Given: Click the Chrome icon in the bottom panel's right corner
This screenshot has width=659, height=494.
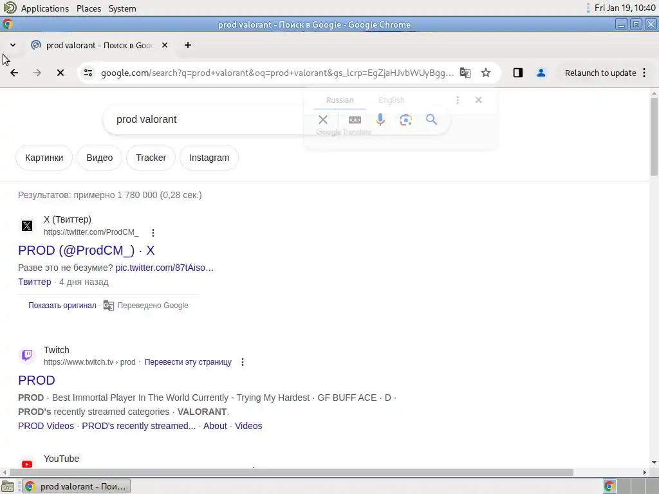Looking at the screenshot, I should 609,486.
